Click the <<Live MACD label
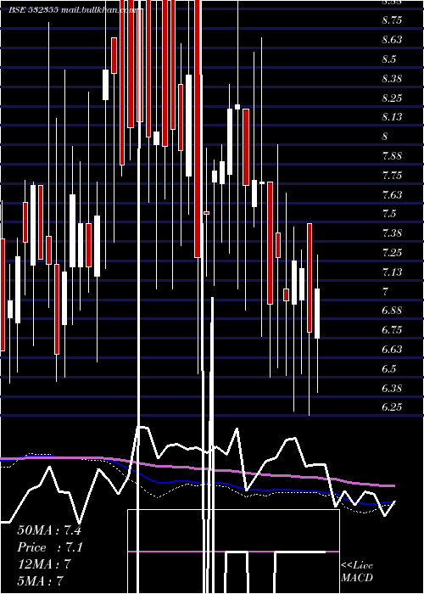Image resolution: width=424 pixels, height=594 pixels. (357, 572)
